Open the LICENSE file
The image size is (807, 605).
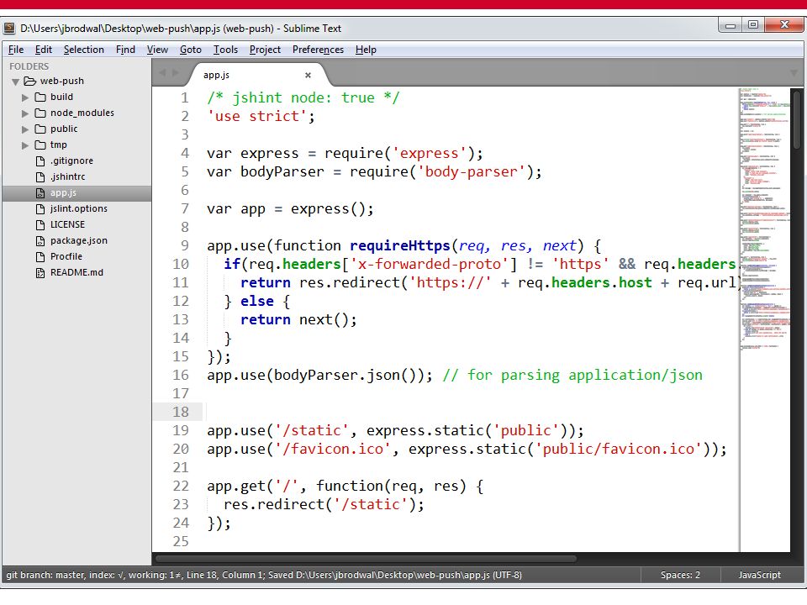(x=67, y=224)
